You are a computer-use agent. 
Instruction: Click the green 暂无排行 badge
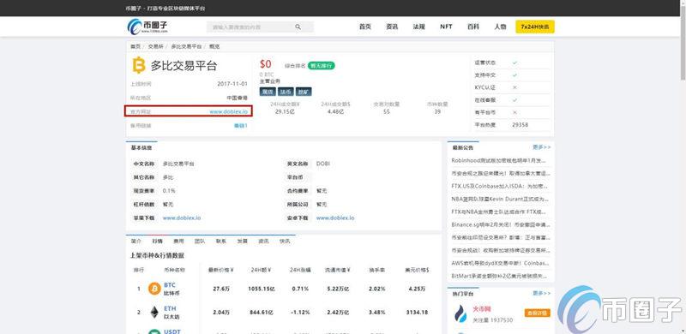(322, 66)
